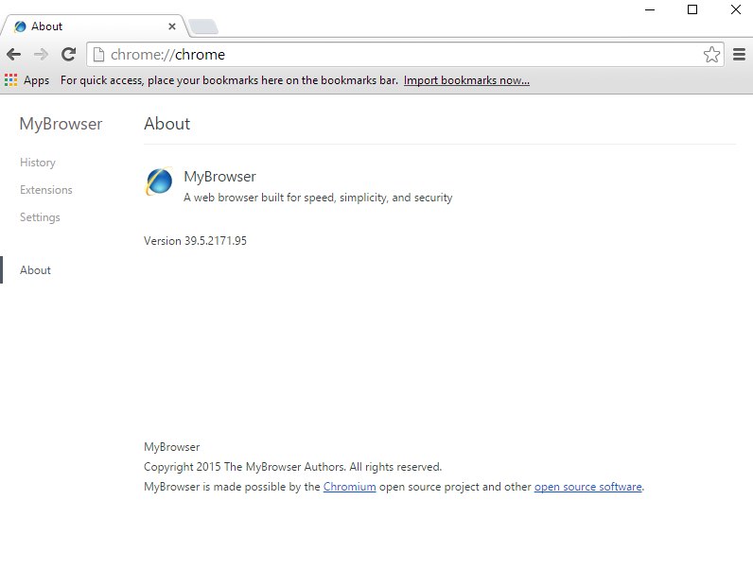Image resolution: width=753 pixels, height=569 pixels.
Task: Click Import bookmarks now link
Action: [x=466, y=80]
